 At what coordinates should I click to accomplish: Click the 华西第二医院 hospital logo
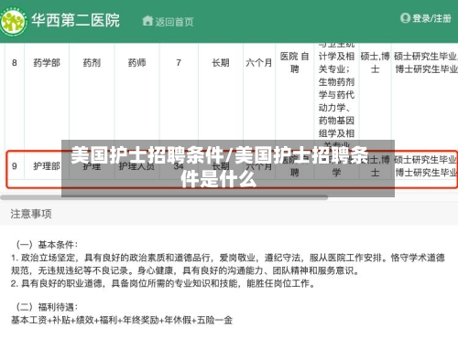pyautogui.click(x=13, y=22)
